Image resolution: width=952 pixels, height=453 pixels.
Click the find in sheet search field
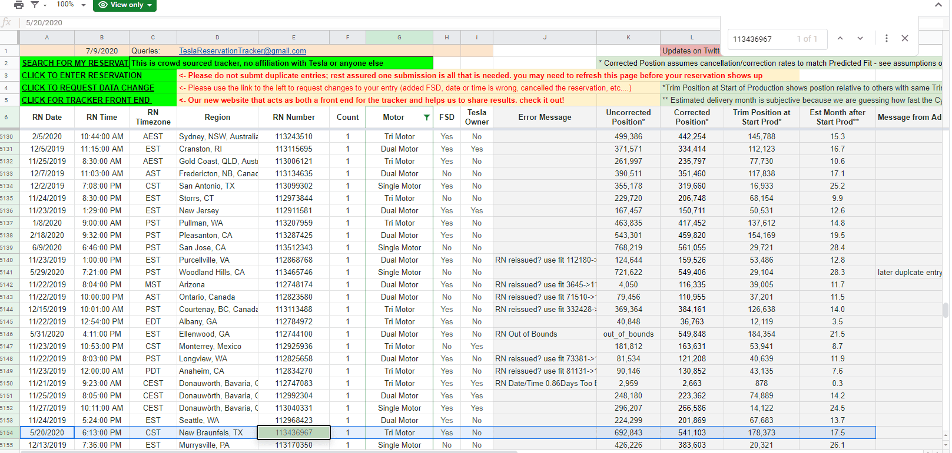click(762, 39)
